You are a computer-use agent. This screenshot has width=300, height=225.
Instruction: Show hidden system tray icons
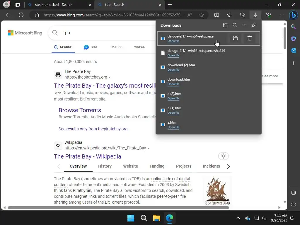pos(238,218)
